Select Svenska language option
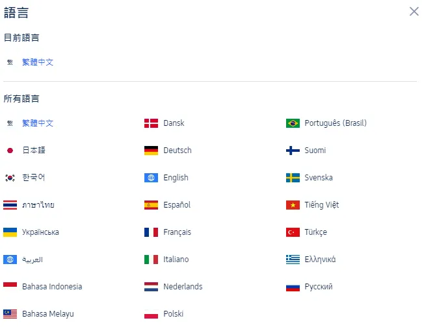This screenshot has width=422, height=327. [x=318, y=178]
